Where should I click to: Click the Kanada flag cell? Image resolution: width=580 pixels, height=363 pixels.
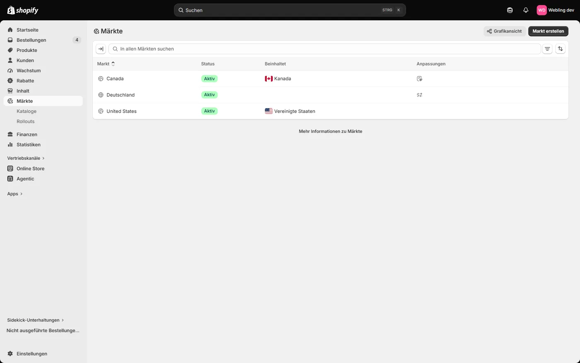pyautogui.click(x=278, y=79)
